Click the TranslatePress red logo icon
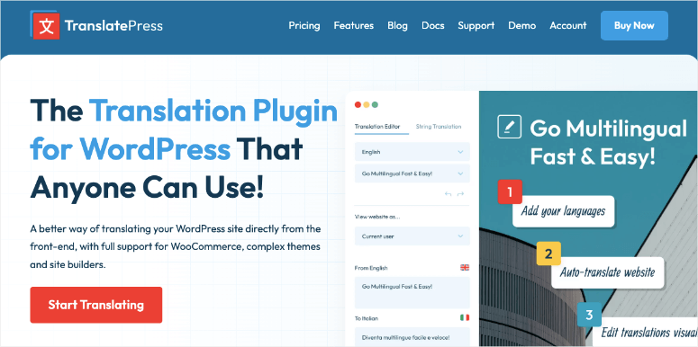The image size is (698, 347). click(x=46, y=26)
